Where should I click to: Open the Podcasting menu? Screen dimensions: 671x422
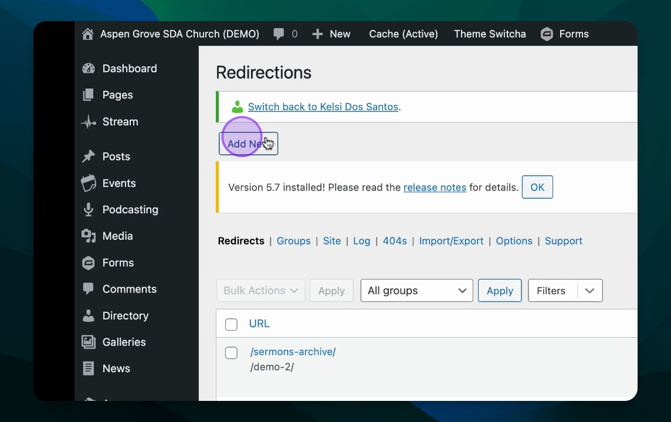131,209
